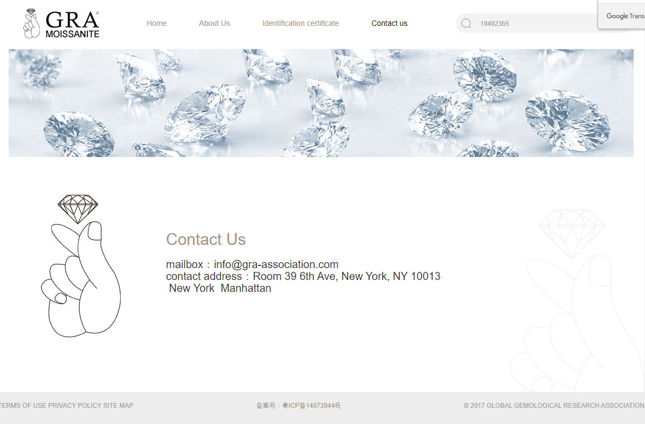Click the certificate number search field
This screenshot has height=424, width=645.
[535, 23]
